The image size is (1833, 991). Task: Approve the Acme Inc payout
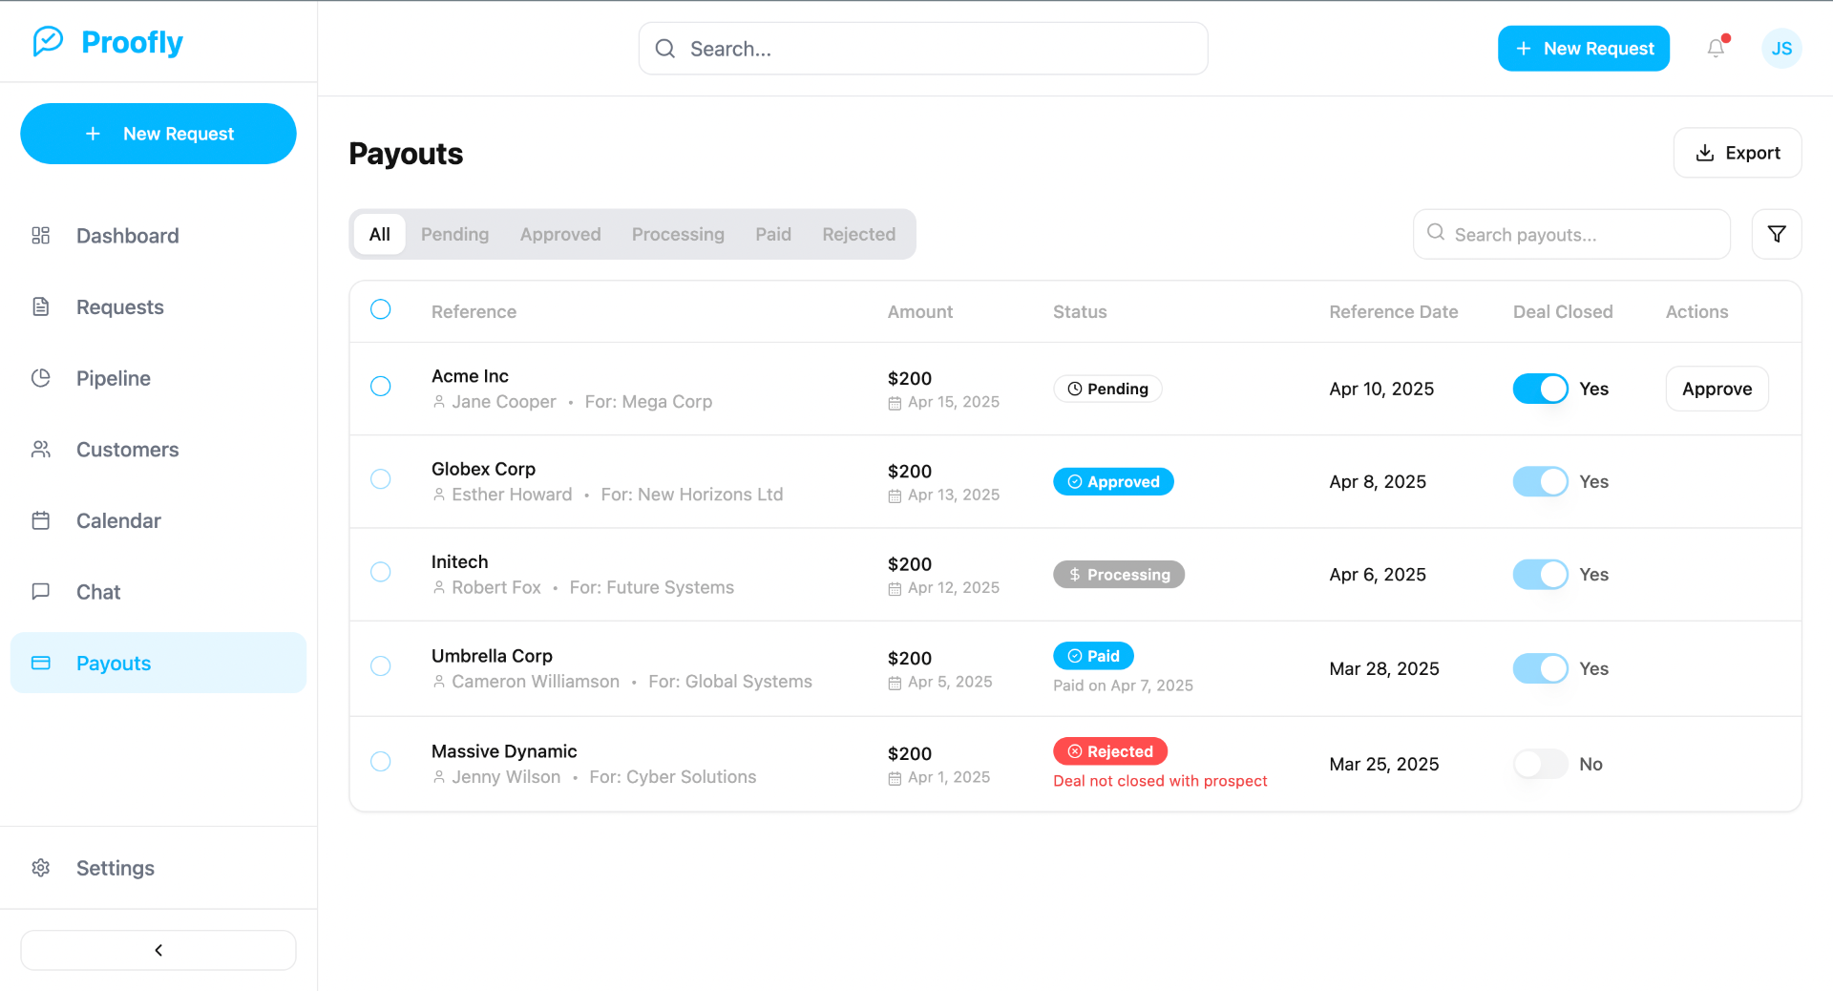pos(1716,389)
